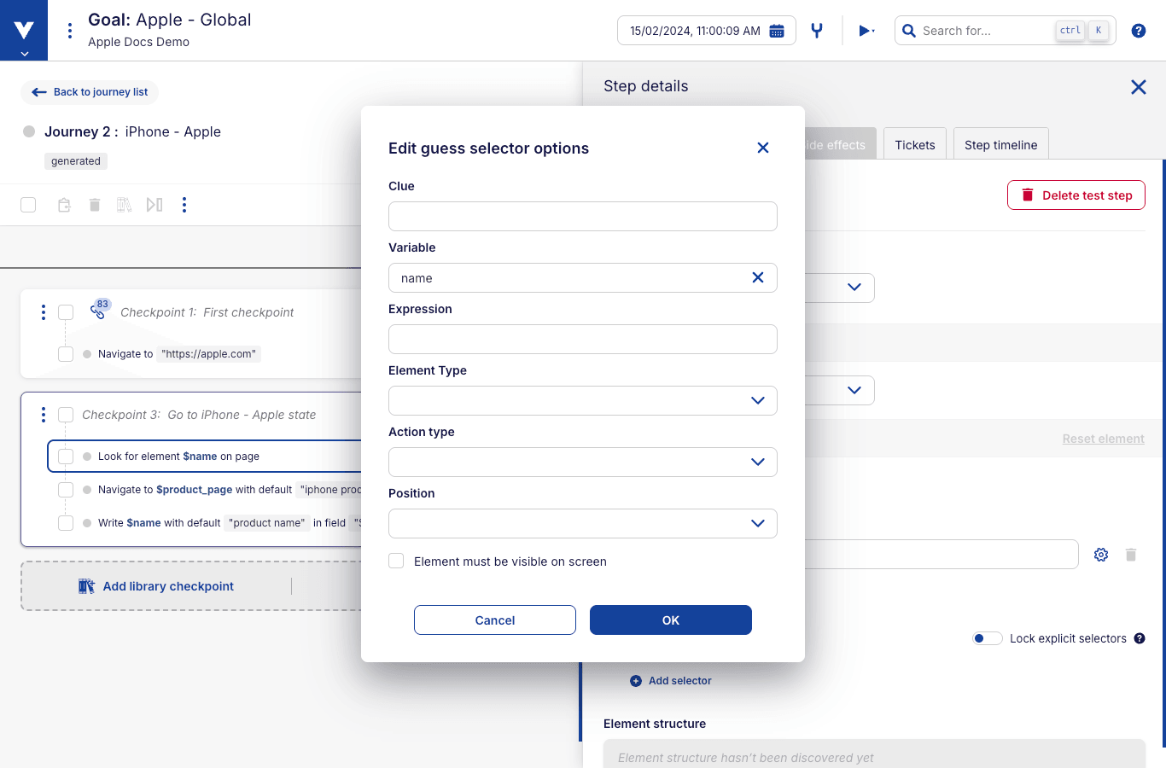Check the box beside 'Look for element $name'
The image size is (1166, 768).
66,456
